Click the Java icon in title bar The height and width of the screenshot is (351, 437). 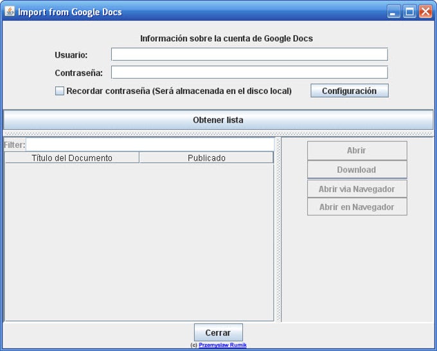click(x=10, y=12)
